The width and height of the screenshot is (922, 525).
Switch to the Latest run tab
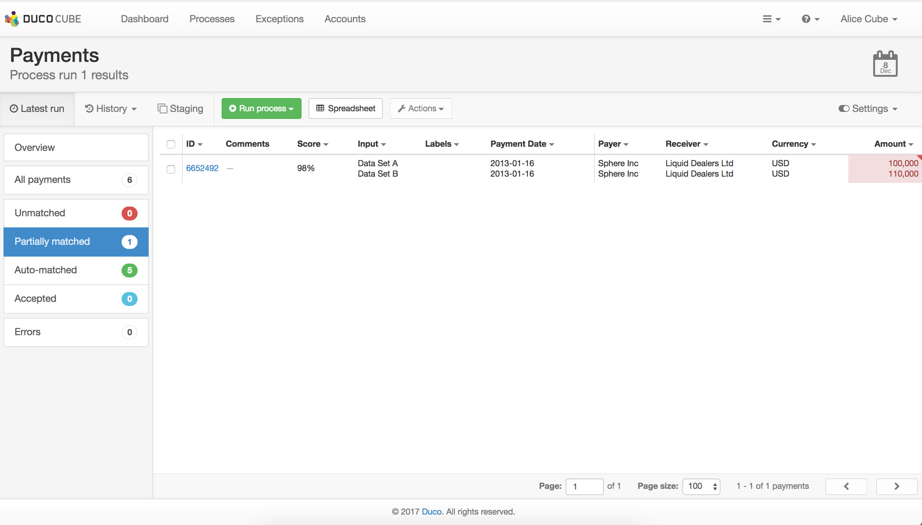[37, 108]
